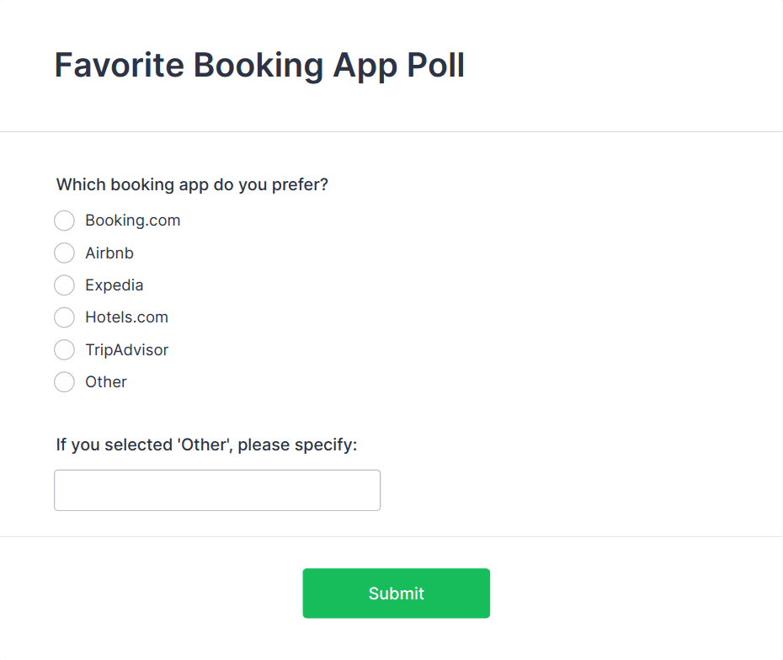Screen dimensions: 783x660
Task: Choose the Other radio button circle
Action: click(x=64, y=382)
